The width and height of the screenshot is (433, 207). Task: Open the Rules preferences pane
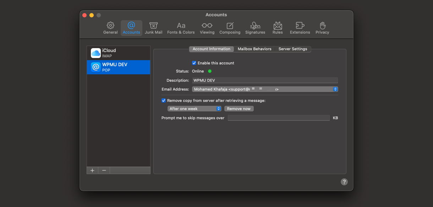click(x=278, y=28)
